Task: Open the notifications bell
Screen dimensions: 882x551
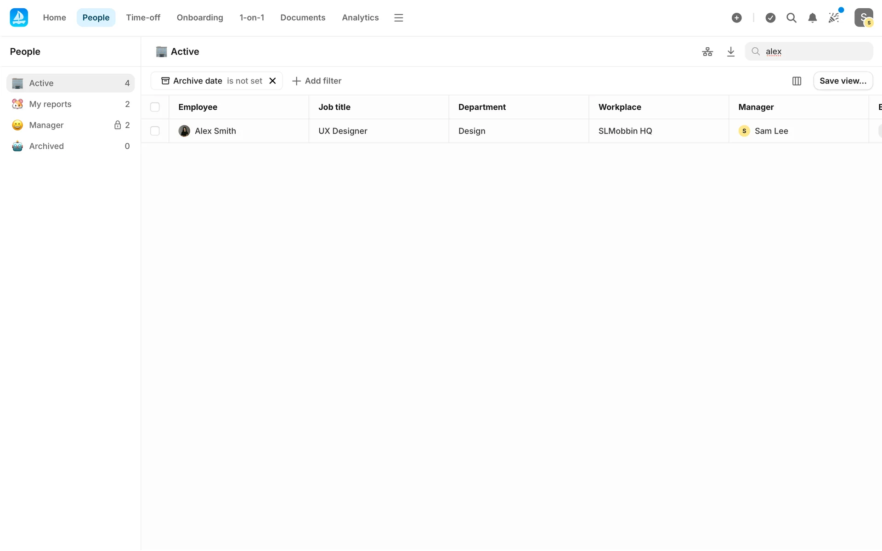Action: [812, 17]
